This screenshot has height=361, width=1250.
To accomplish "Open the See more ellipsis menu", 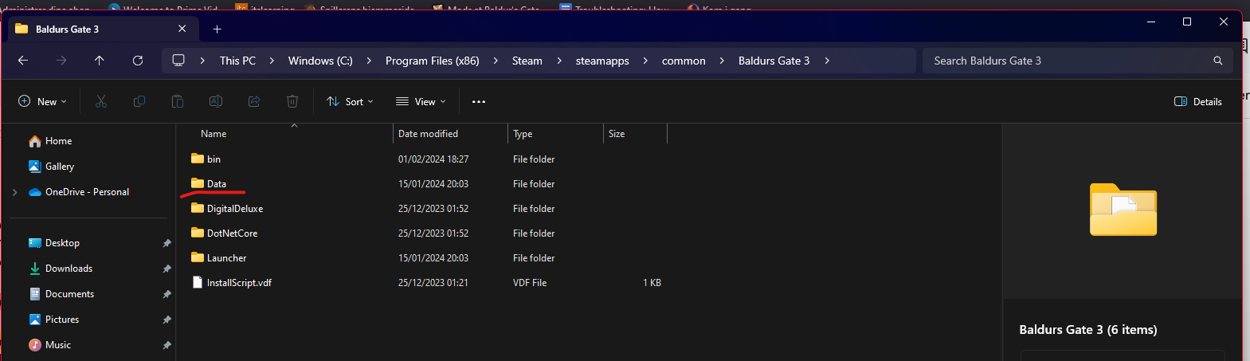I will click(479, 101).
